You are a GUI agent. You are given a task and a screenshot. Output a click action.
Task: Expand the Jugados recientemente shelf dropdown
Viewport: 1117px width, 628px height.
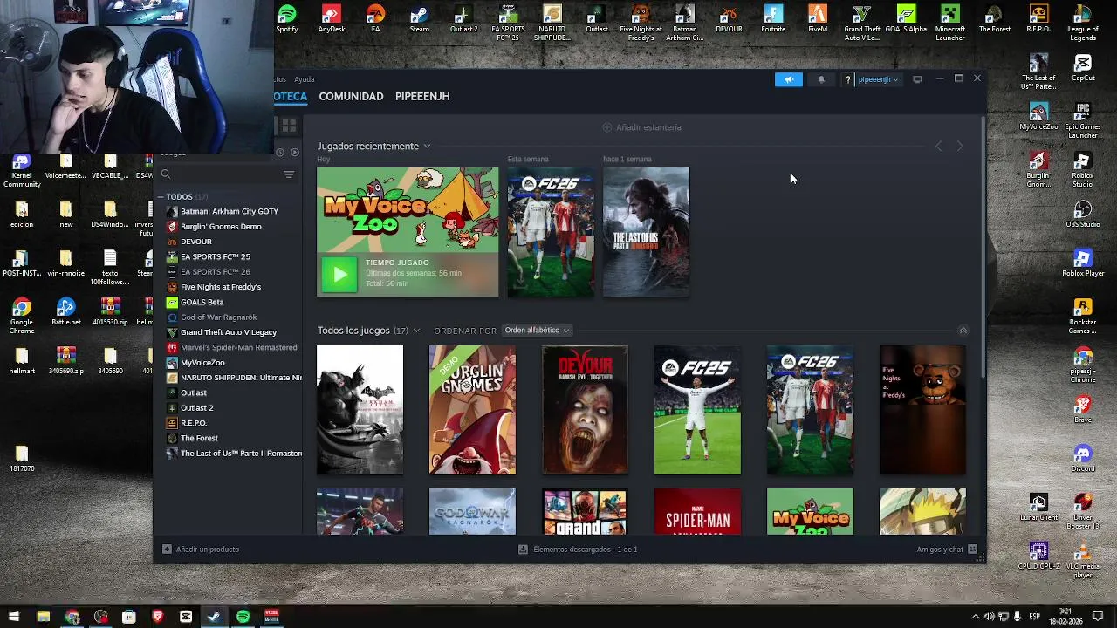(x=427, y=147)
